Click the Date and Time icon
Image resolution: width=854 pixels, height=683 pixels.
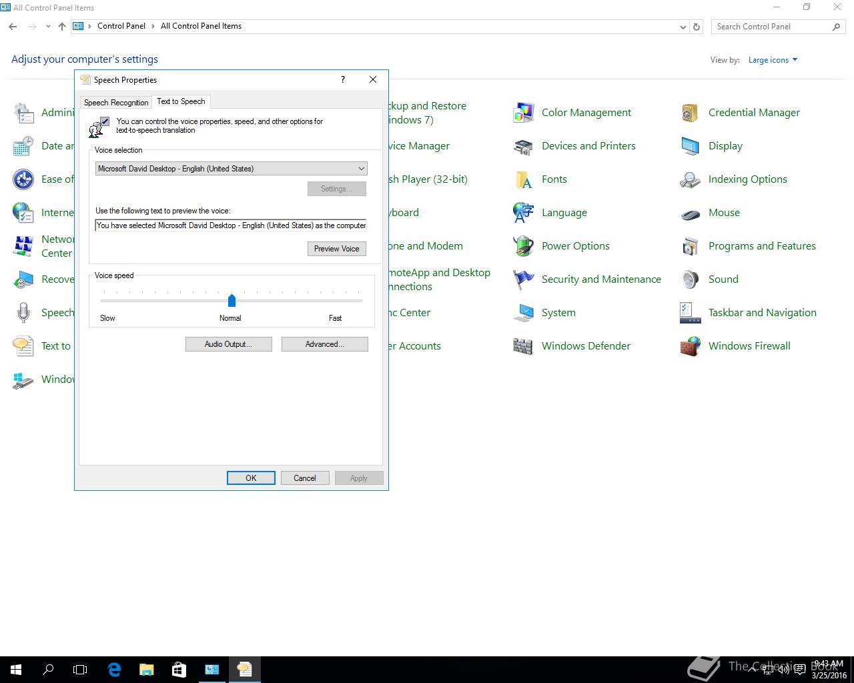point(23,146)
